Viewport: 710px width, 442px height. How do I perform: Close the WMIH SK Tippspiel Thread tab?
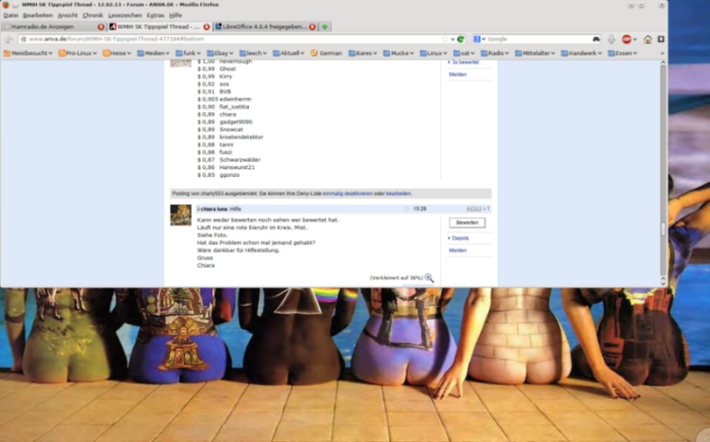click(x=207, y=27)
